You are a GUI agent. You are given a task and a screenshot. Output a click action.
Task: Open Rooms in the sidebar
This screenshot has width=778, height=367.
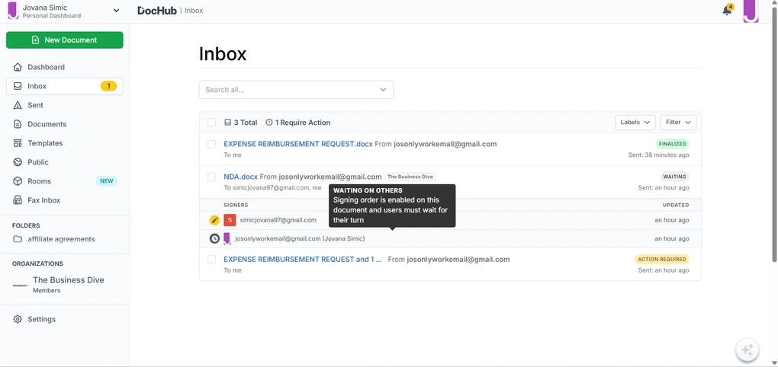[65, 181]
